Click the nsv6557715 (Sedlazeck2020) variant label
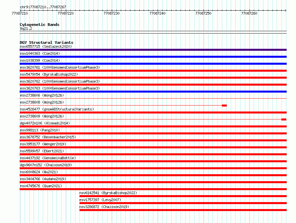 coord(46,46)
